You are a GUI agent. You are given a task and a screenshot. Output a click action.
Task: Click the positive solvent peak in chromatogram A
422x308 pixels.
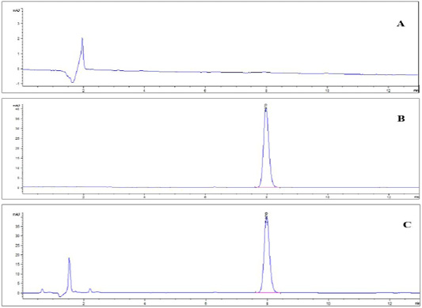coord(82,39)
